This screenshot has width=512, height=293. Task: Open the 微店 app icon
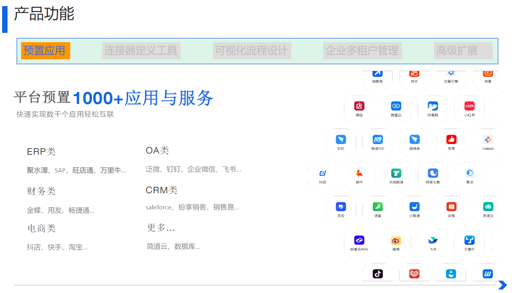[x=359, y=106]
